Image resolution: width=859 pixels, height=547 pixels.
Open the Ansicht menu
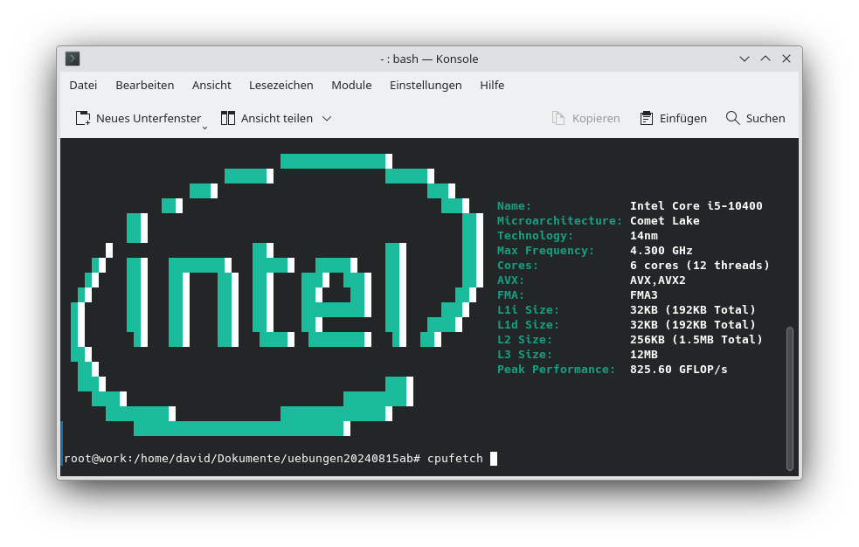click(211, 85)
